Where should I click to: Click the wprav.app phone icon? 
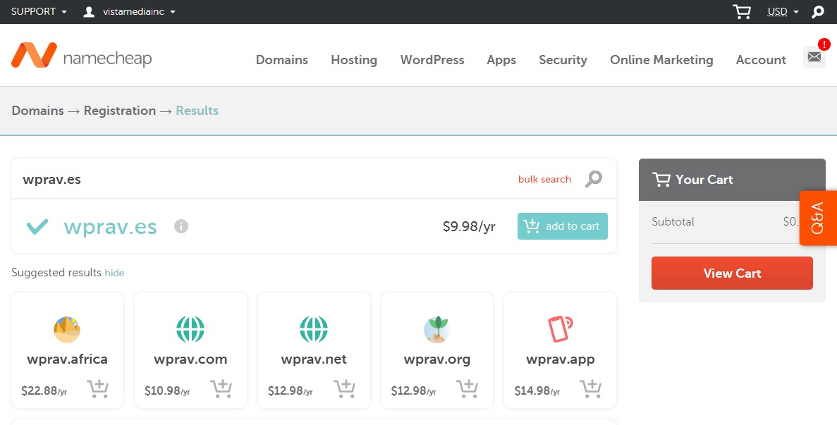[x=560, y=328]
